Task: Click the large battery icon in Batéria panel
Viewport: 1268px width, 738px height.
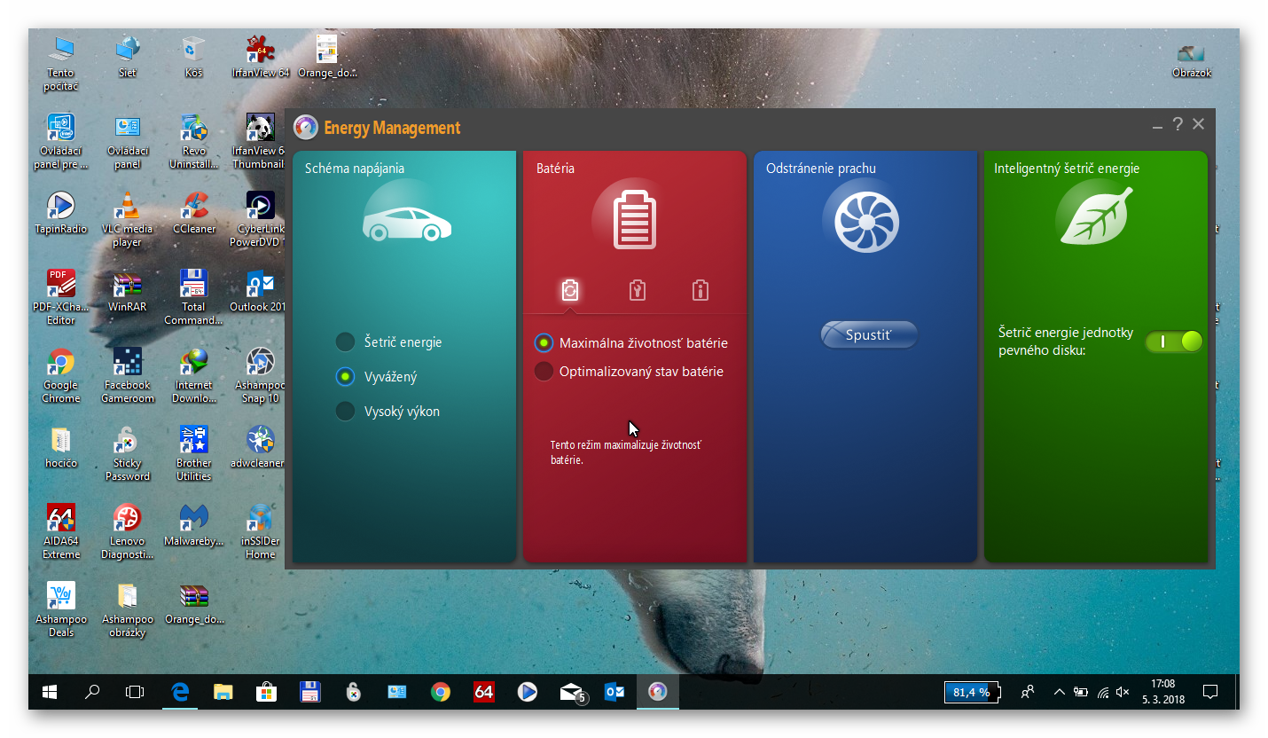Action: (x=635, y=219)
